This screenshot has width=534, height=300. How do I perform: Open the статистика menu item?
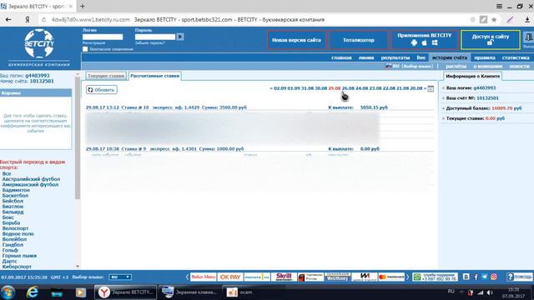[x=516, y=57]
